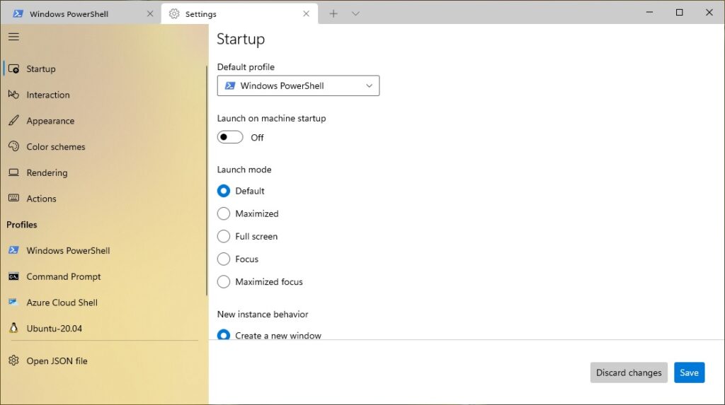Open Interaction settings via its pointer icon

click(13, 95)
